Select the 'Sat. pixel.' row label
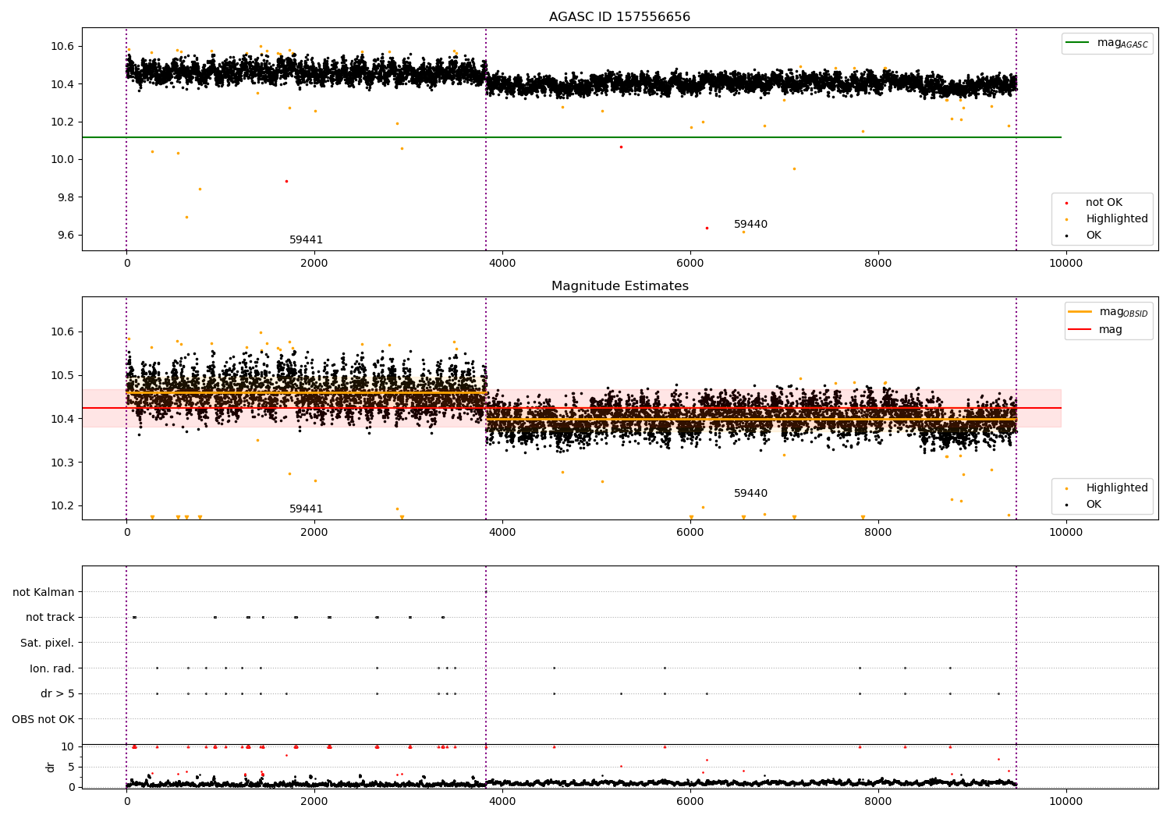 [47, 643]
